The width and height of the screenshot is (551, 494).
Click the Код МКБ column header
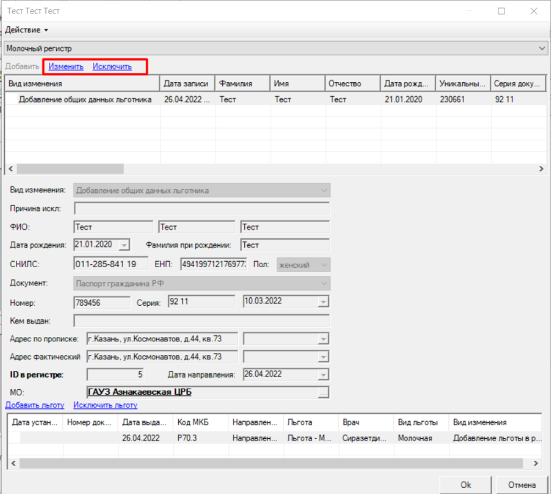(x=200, y=422)
